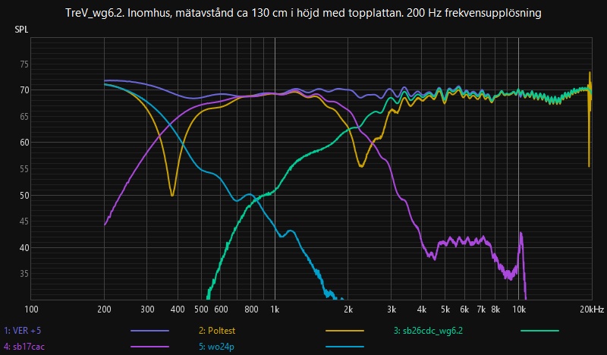Click the cyan line swatch for wo24p
607x355 pixels.
(x=344, y=347)
